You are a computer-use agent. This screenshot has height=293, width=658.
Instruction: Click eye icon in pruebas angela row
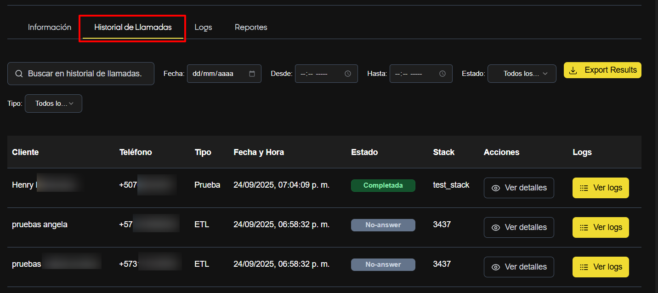495,228
